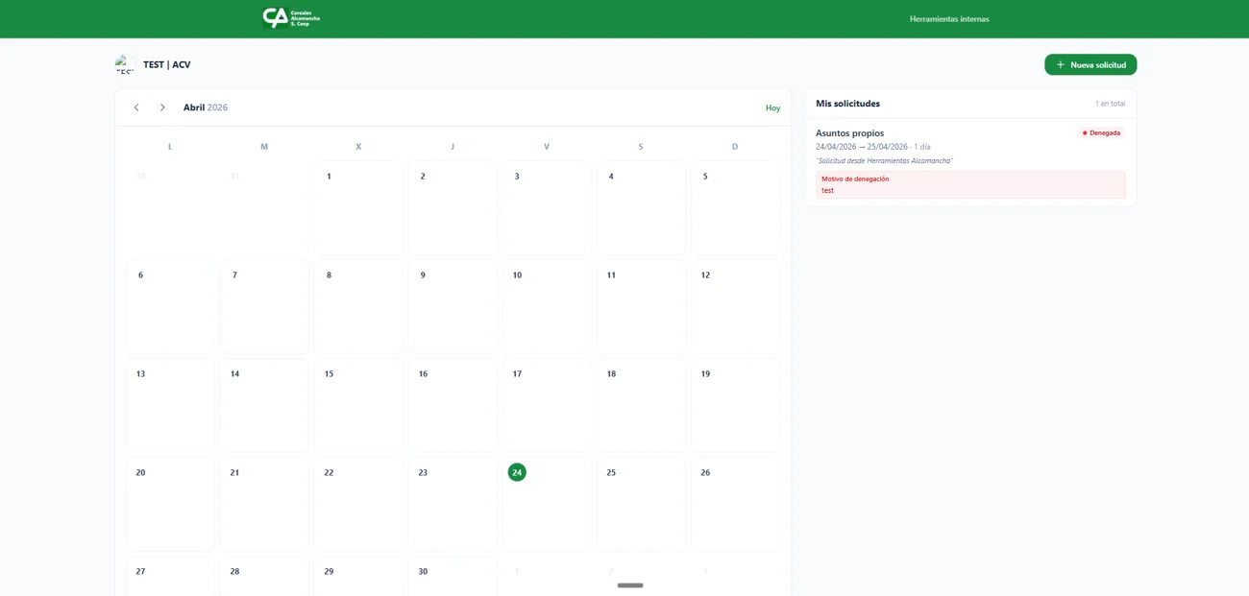Select April 22 on the calendar

tap(358, 505)
